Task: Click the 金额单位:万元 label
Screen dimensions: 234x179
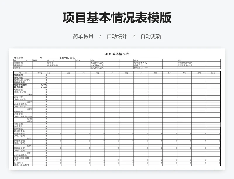Action: (67, 58)
